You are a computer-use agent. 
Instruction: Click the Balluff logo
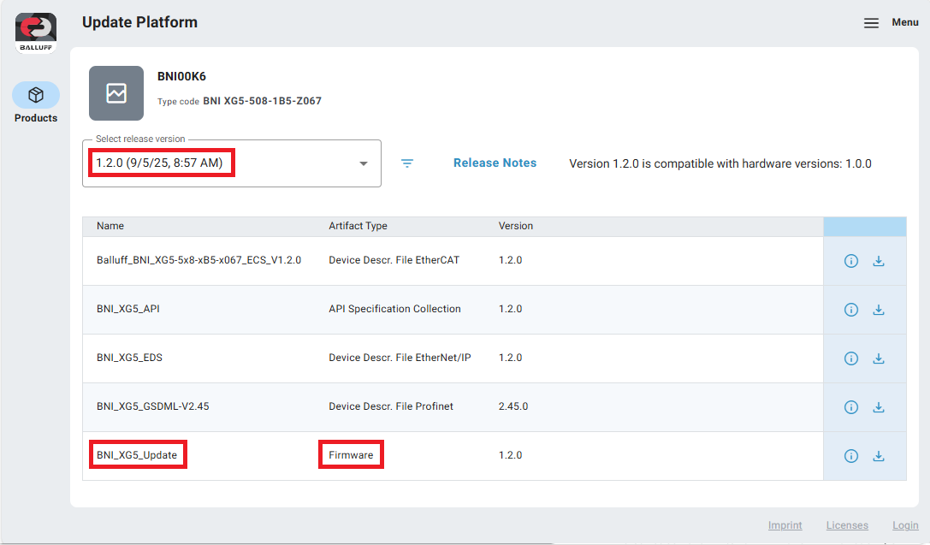[36, 33]
